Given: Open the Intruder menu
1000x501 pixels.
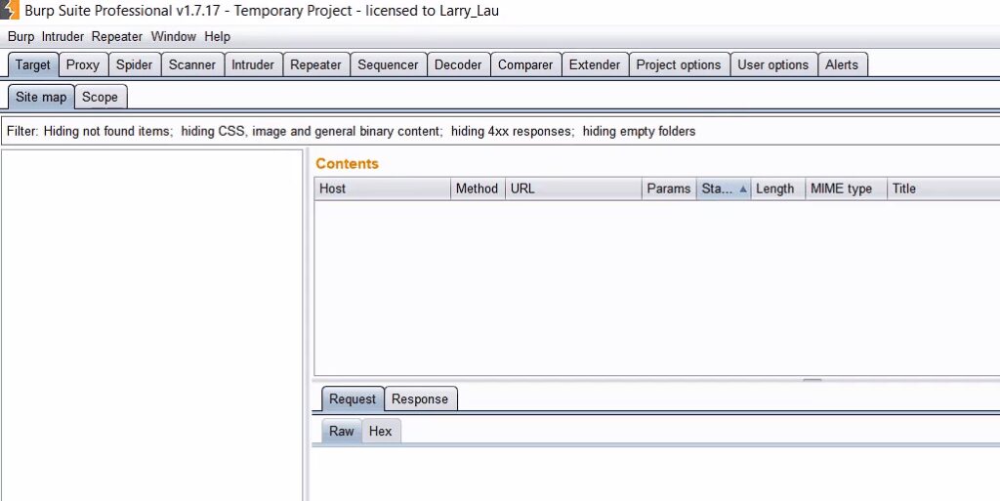Looking at the screenshot, I should click(62, 37).
